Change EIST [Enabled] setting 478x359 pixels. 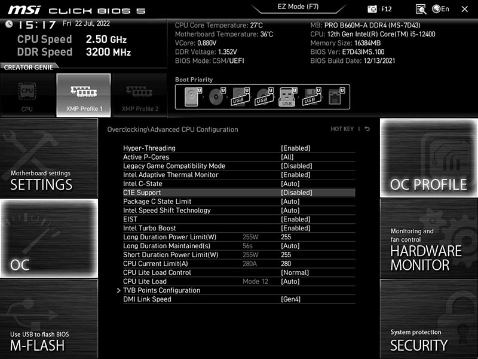coord(295,219)
